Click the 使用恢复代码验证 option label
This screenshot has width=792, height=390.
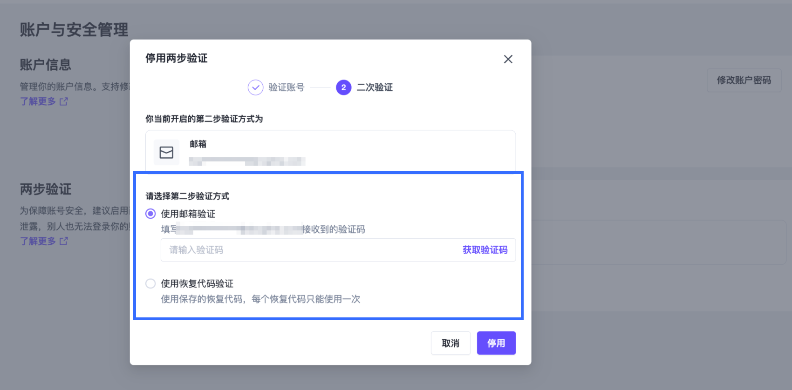[197, 283]
